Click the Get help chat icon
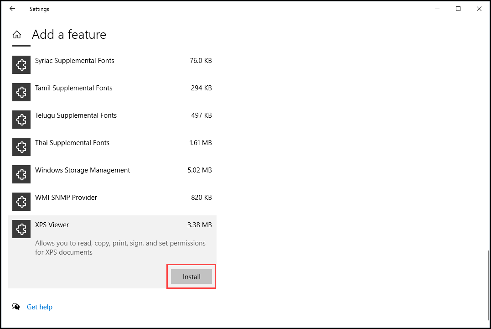This screenshot has width=491, height=329. [16, 307]
